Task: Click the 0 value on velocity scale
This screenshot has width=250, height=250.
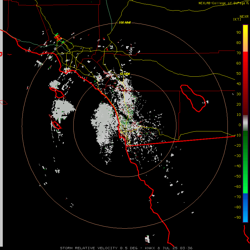Action: (240, 125)
